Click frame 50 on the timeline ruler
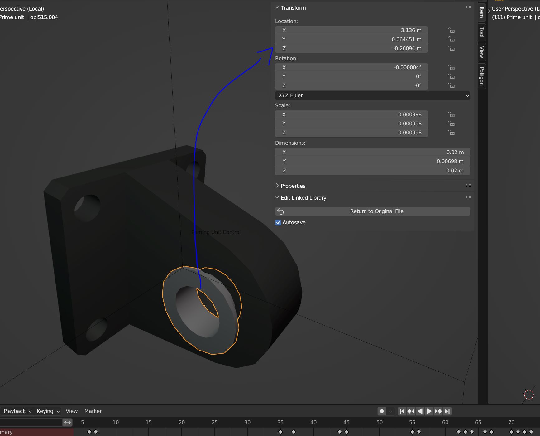540x436 pixels. pos(379,422)
